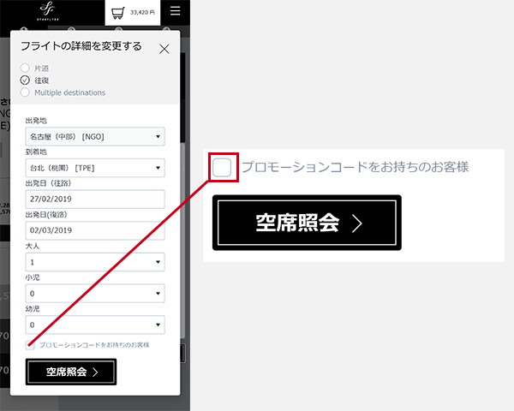Image resolution: width=514 pixels, height=411 pixels.
Task: Tick the enlarged red-outlined promo code checkbox
Action: click(x=222, y=167)
